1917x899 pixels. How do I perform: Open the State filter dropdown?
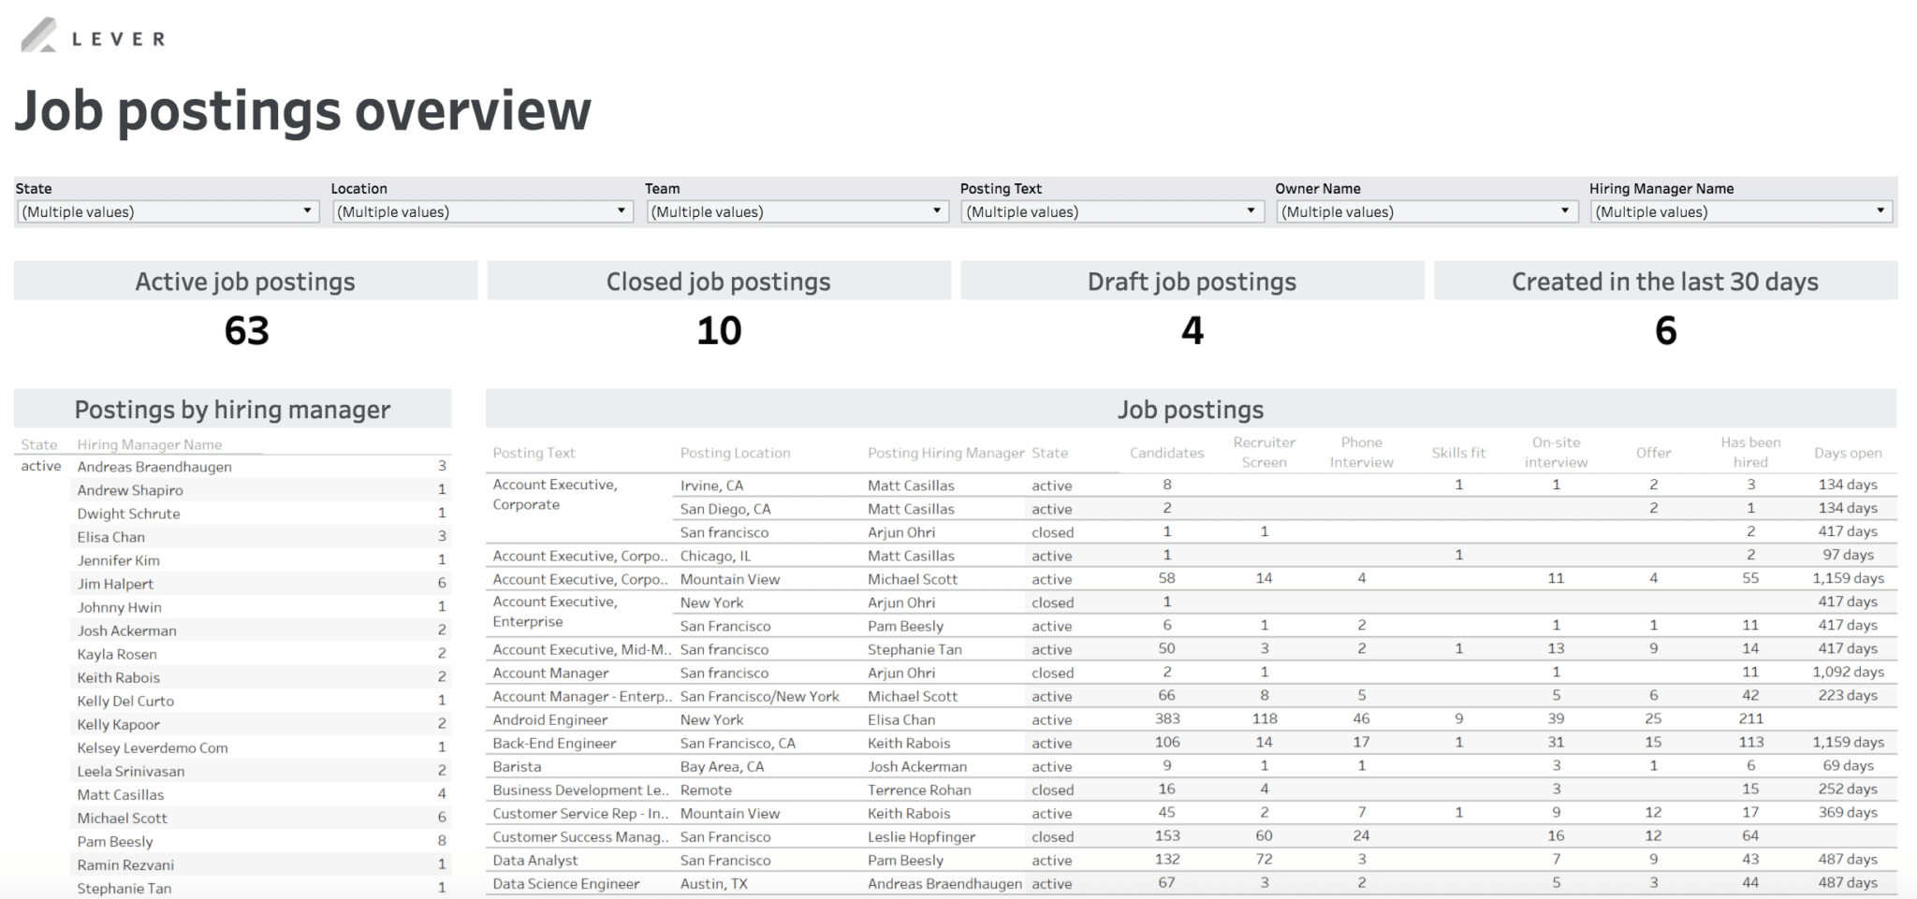[x=167, y=211]
